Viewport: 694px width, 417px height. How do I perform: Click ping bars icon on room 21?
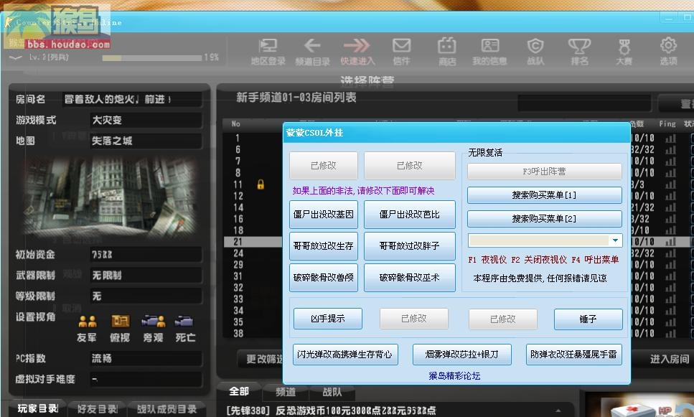670,242
